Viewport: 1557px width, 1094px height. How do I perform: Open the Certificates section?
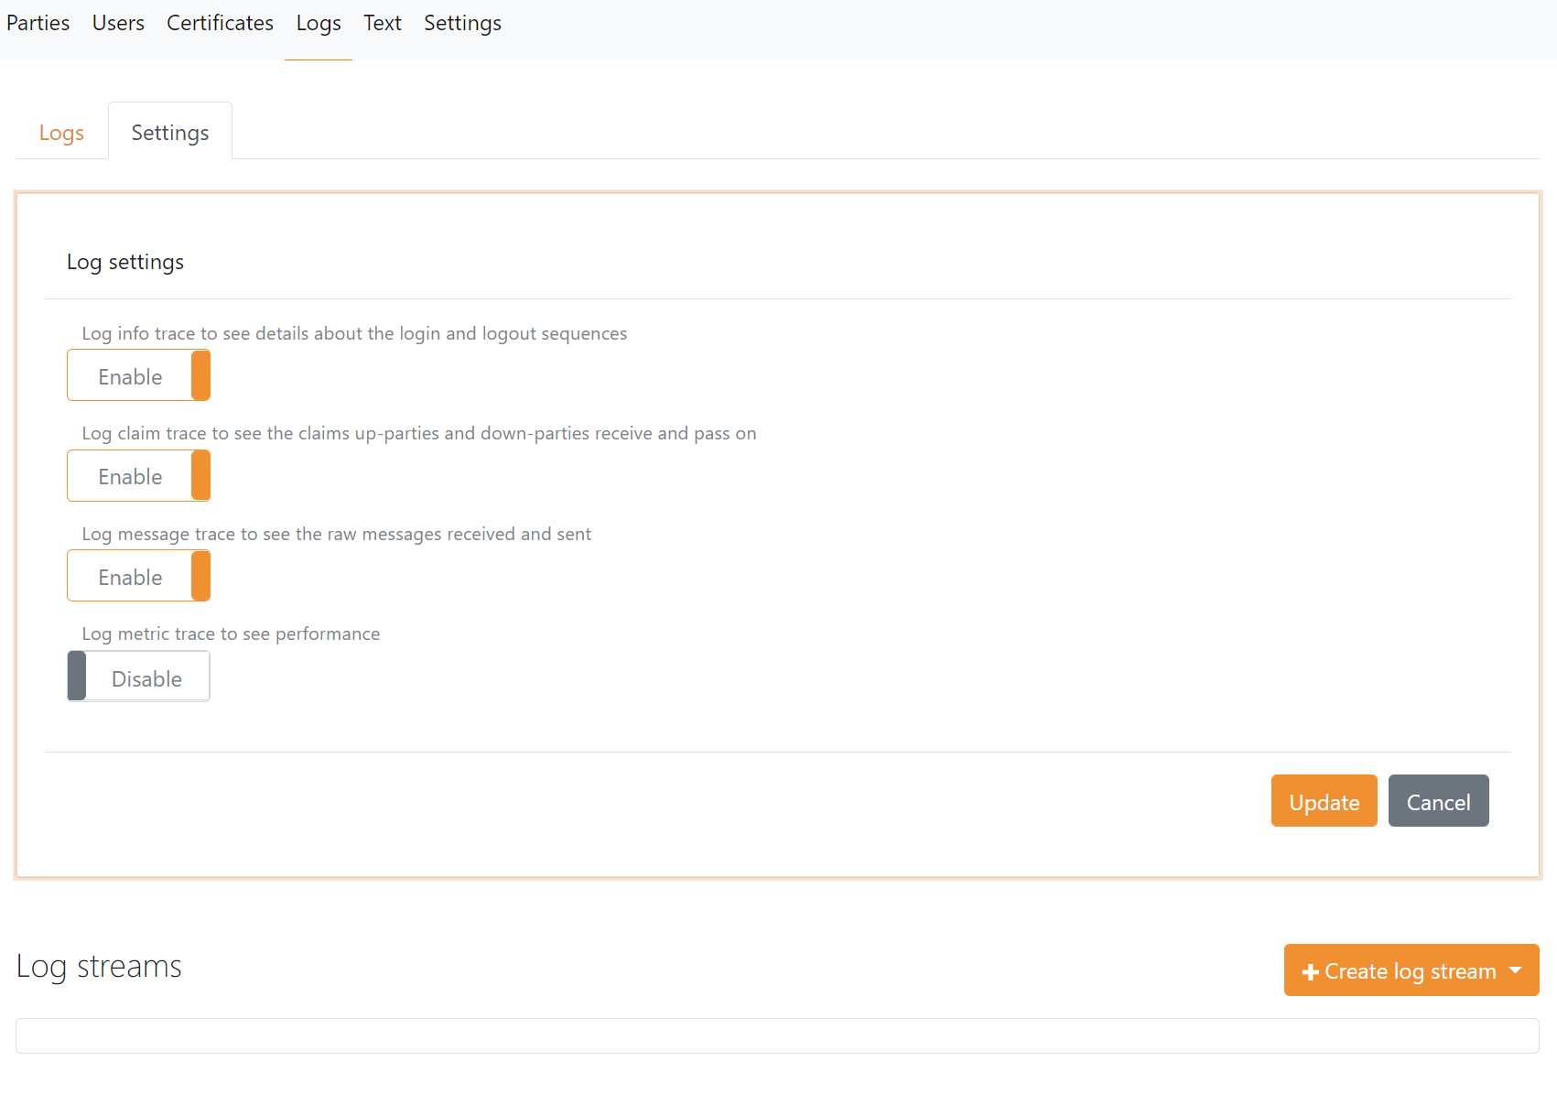220,23
